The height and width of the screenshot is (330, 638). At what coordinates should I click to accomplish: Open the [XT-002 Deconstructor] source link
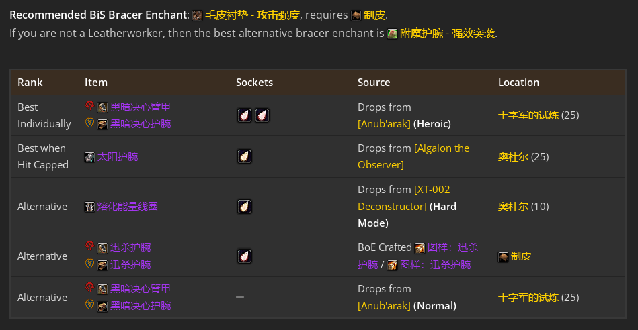pos(404,198)
